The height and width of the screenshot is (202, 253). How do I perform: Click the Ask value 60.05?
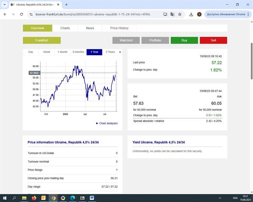click(216, 103)
